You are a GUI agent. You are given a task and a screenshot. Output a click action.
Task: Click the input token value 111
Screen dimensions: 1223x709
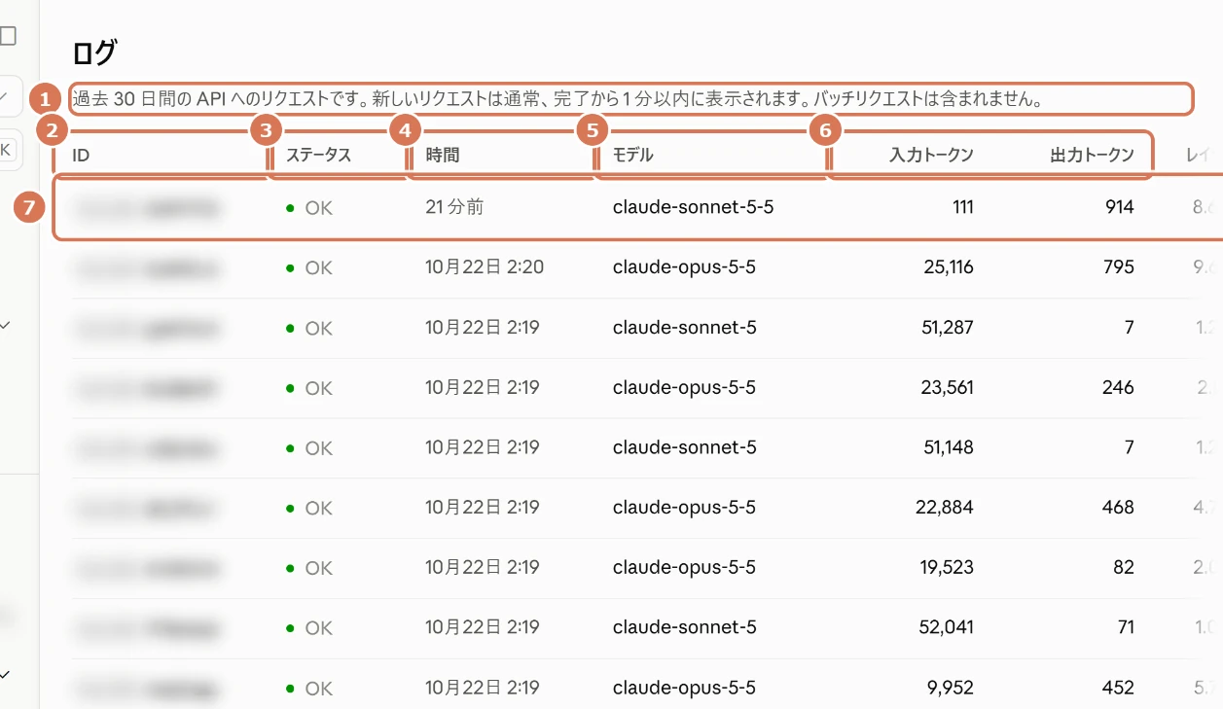(962, 207)
